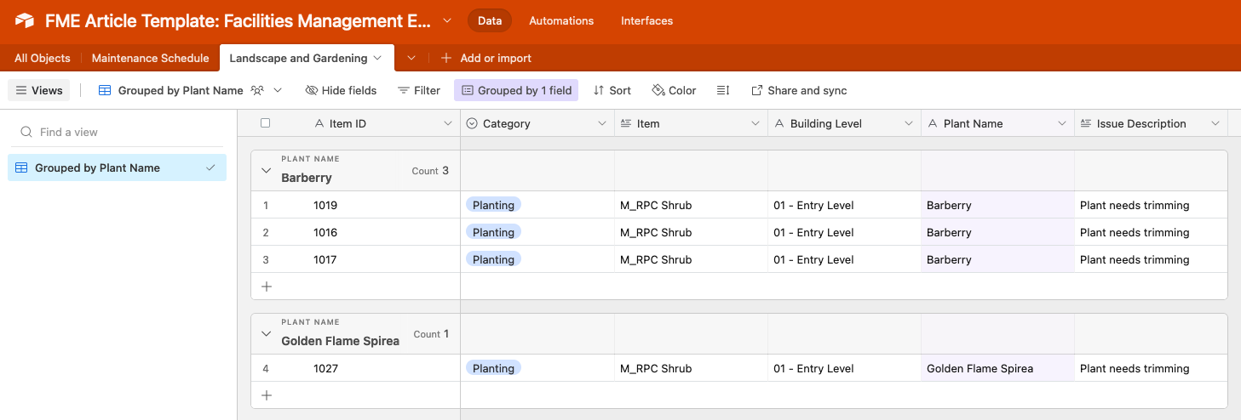Screen dimensions: 1241x420
Task: Click the Airtable logo icon
Action: click(x=25, y=20)
